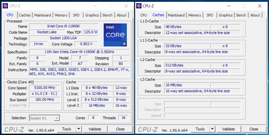Screen dimensions: 269x135
Task: Click the Close button beside Validate in the Caches window
Action: [254, 129]
